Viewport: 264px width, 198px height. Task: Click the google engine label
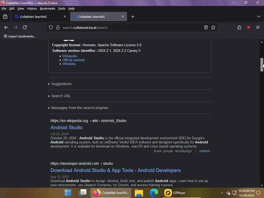tap(168, 151)
